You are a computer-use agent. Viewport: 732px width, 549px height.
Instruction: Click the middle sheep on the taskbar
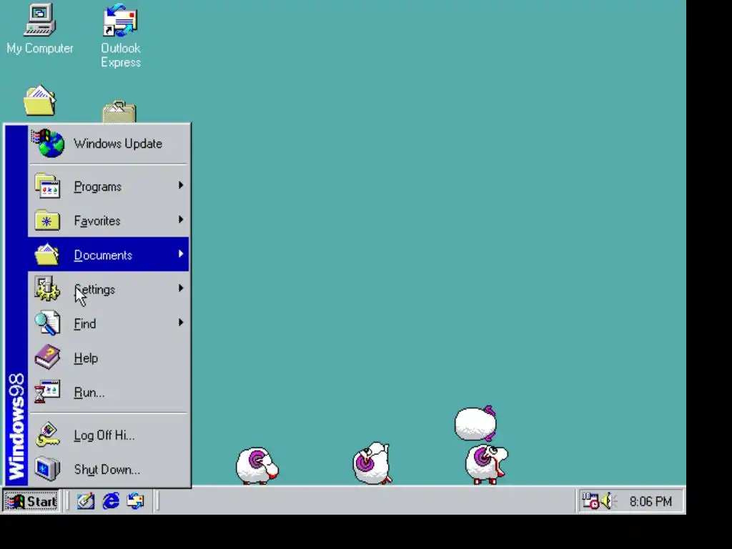[372, 463]
